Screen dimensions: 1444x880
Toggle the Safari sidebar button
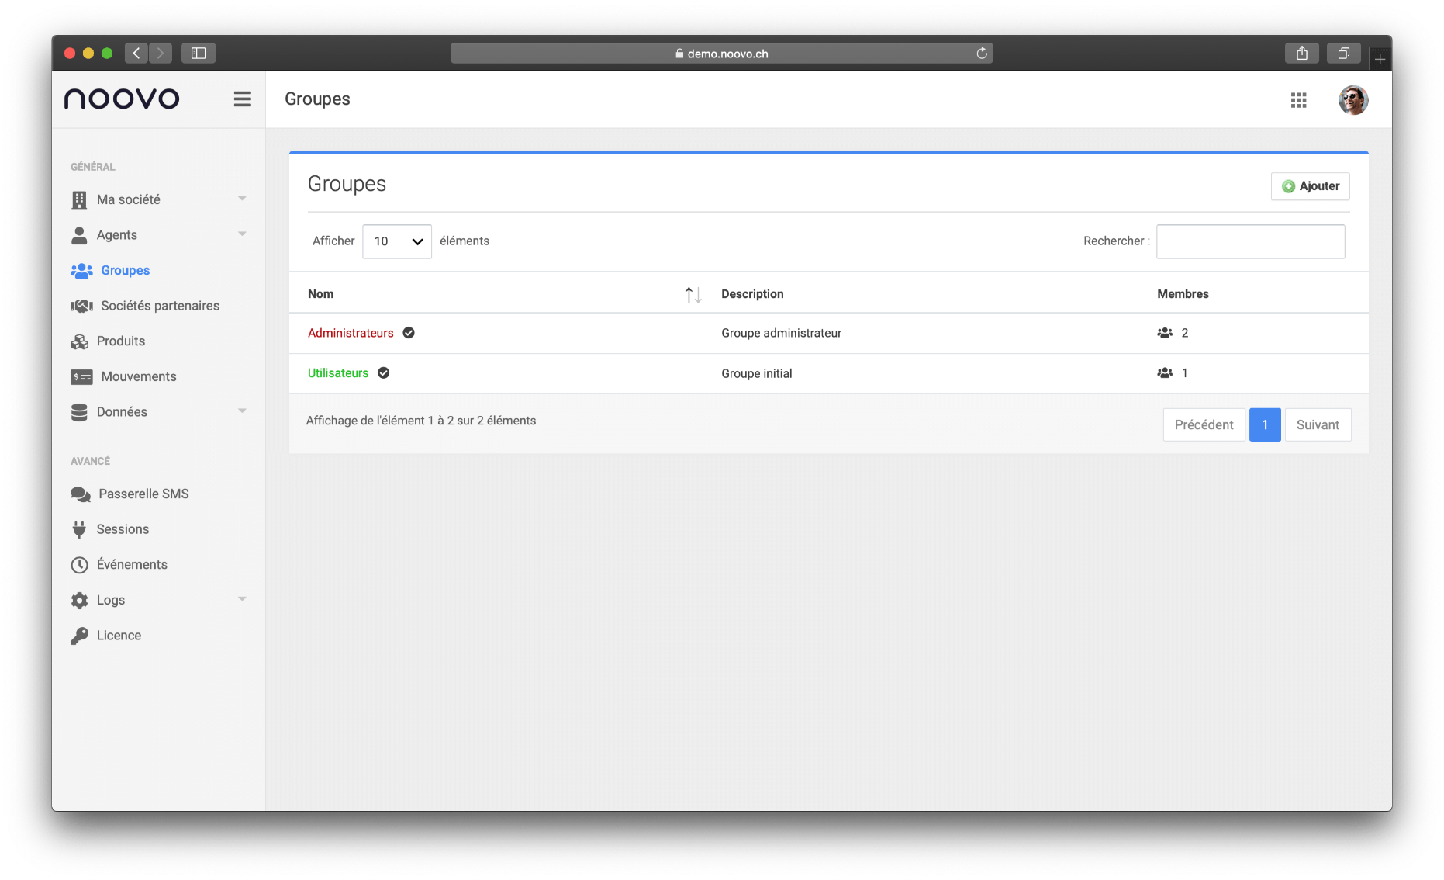pos(199,54)
